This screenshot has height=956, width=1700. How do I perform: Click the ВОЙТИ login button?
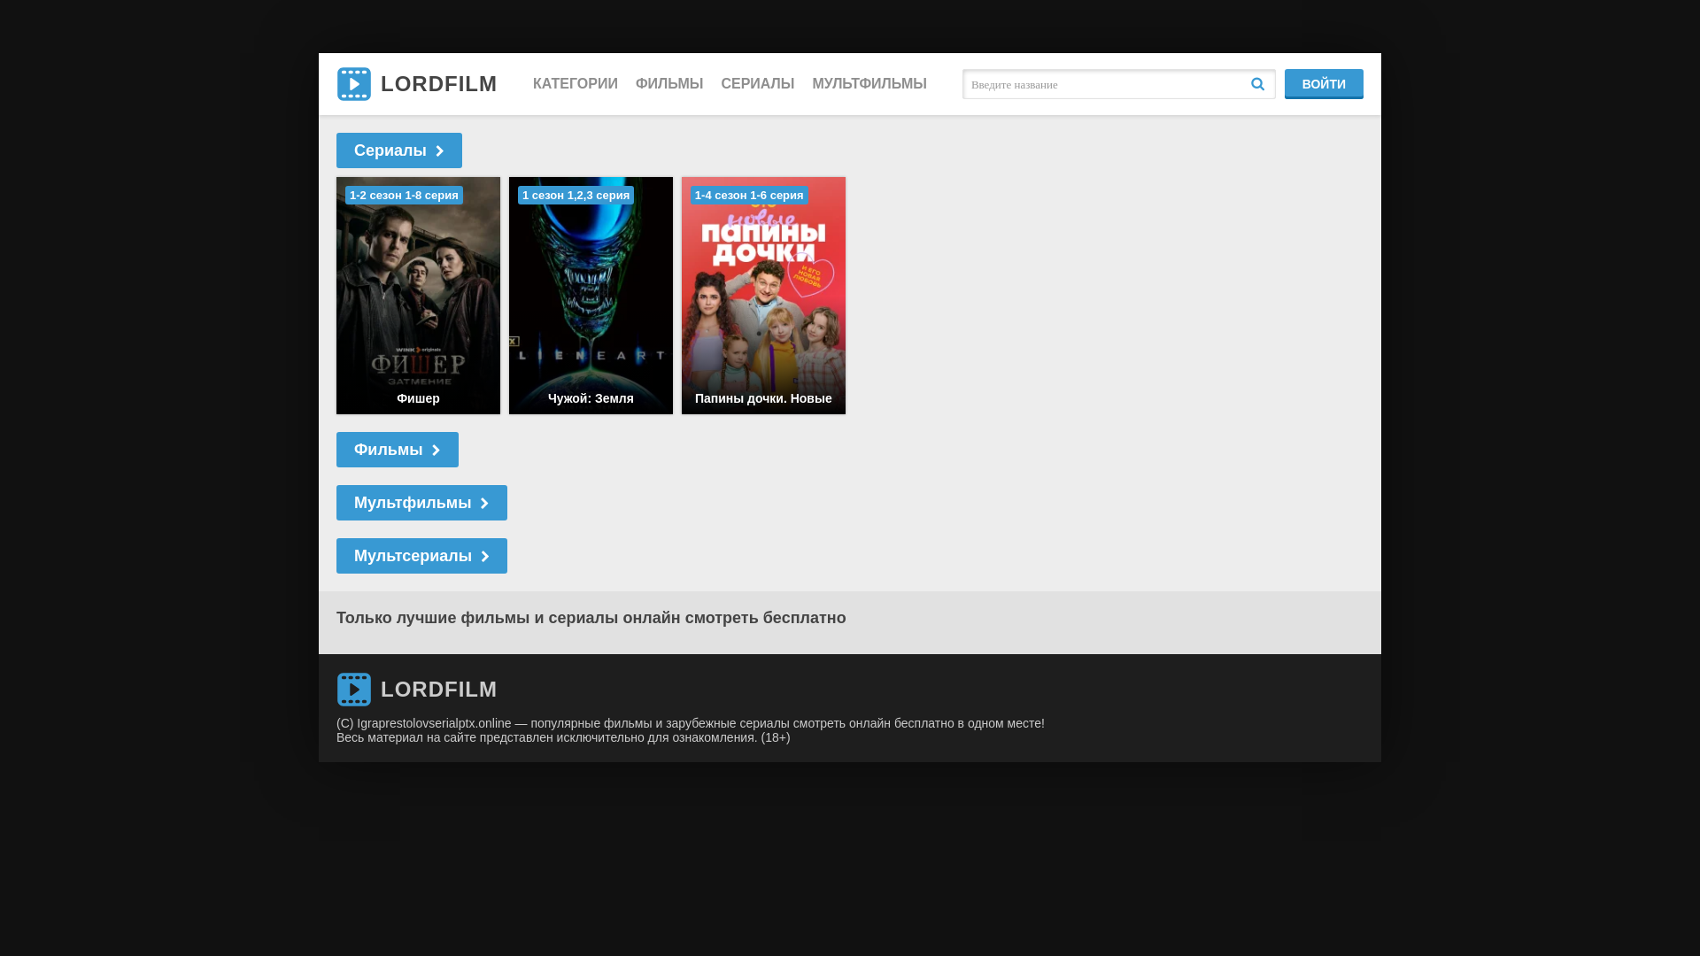(x=1324, y=84)
